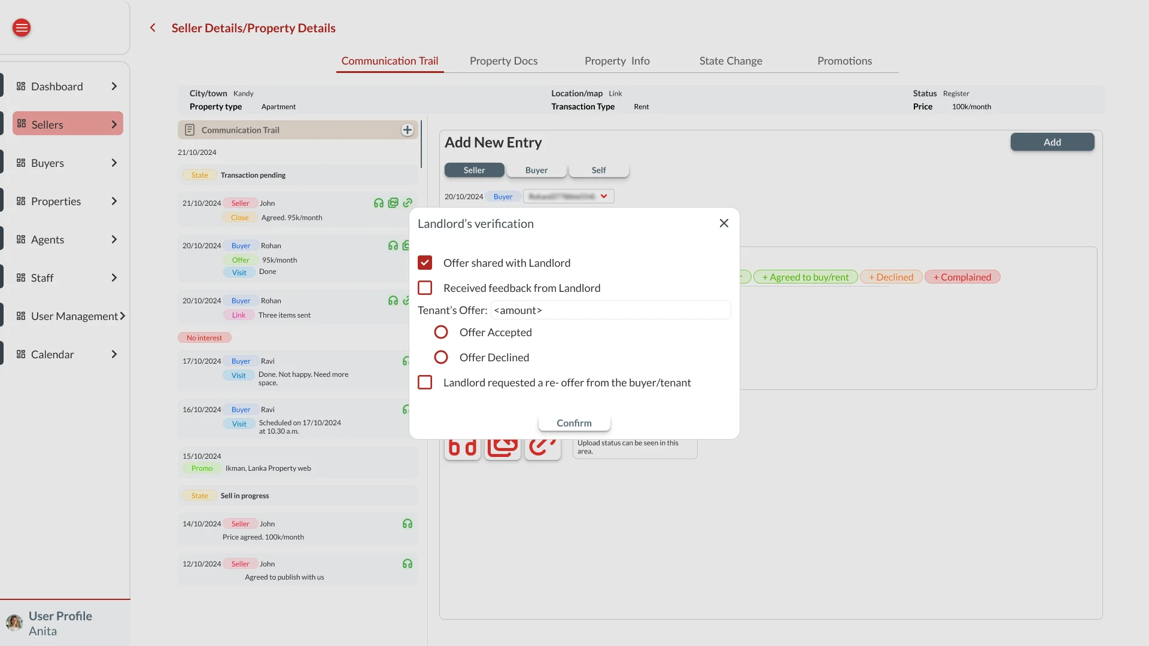This screenshot has width=1149, height=646.
Task: Click 'Sell in progress' state text
Action: click(x=245, y=496)
